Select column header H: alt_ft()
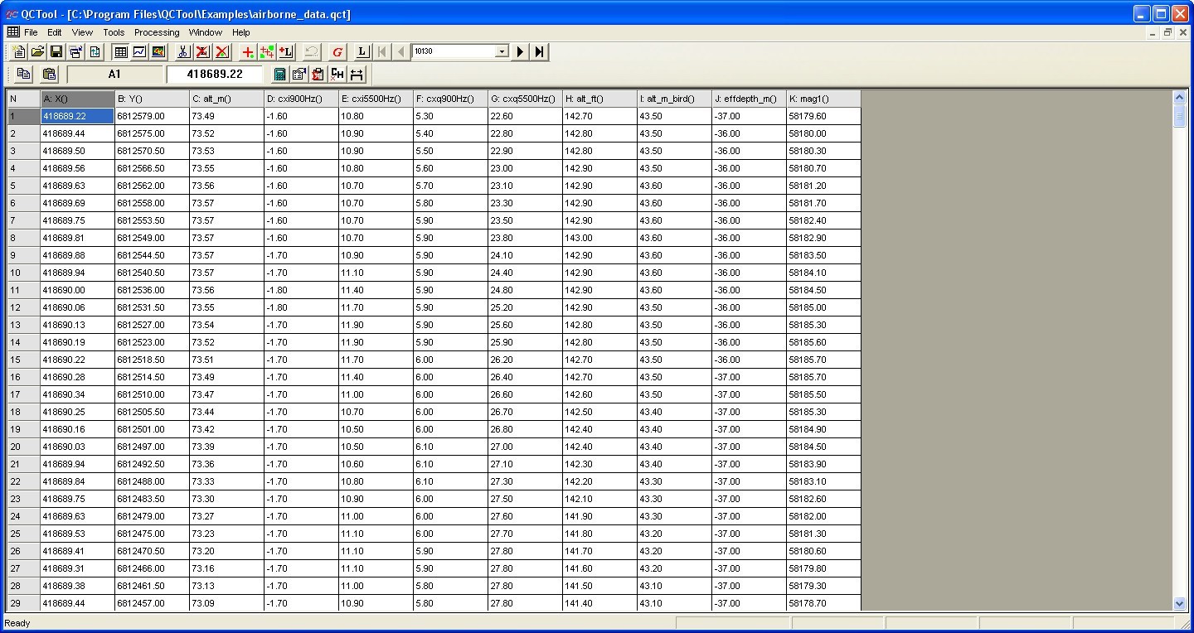 coord(599,99)
